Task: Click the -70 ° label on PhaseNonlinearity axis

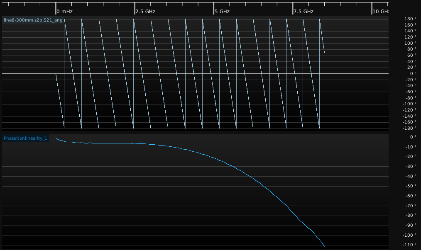Action: coord(411,206)
